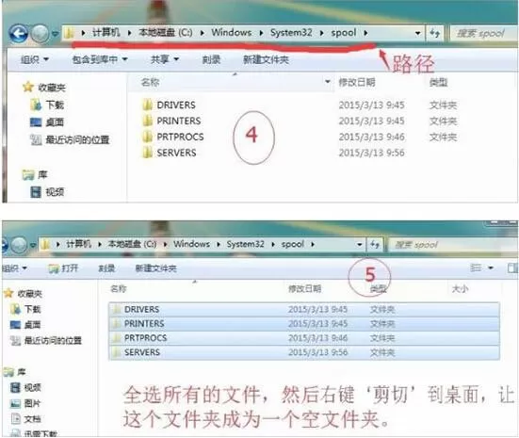Select SERVERS row in the lower window
The height and width of the screenshot is (438, 519).
tap(304, 352)
